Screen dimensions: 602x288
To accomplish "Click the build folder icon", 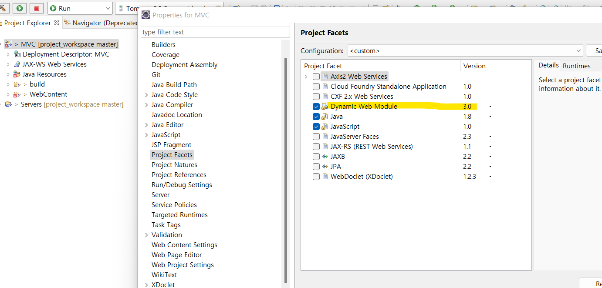I will [17, 84].
